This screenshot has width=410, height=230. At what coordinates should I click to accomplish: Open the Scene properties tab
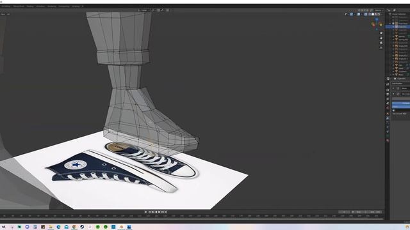point(388,103)
